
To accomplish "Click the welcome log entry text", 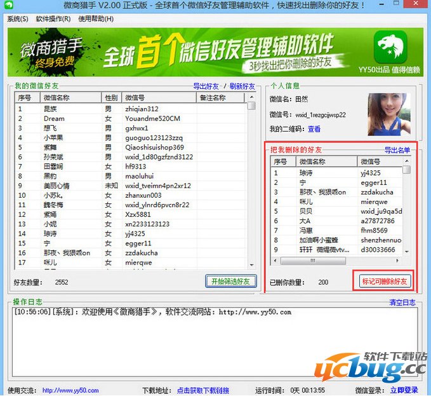I will tap(152, 312).
